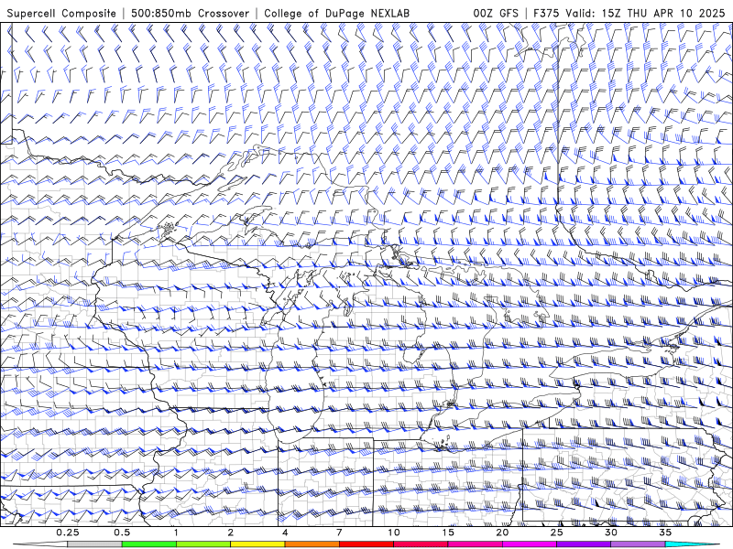Click the legend scale label '2'
The image size is (733, 549).
coord(231,533)
